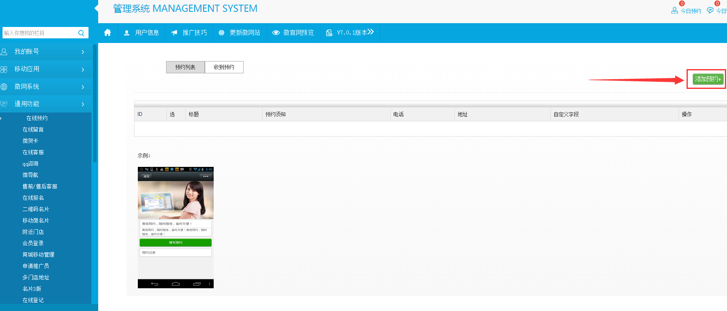Open 微官网预览 in top navigation

pos(293,32)
